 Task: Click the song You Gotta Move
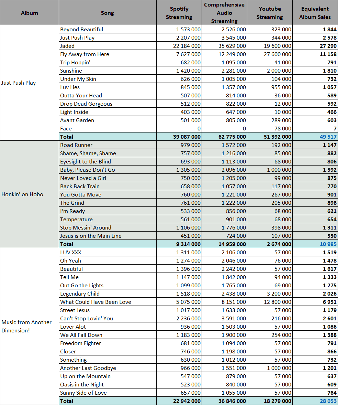(108, 195)
